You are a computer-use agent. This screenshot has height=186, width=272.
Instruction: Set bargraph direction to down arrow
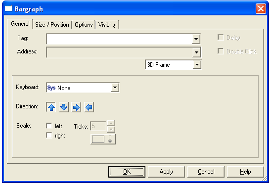click(64, 107)
